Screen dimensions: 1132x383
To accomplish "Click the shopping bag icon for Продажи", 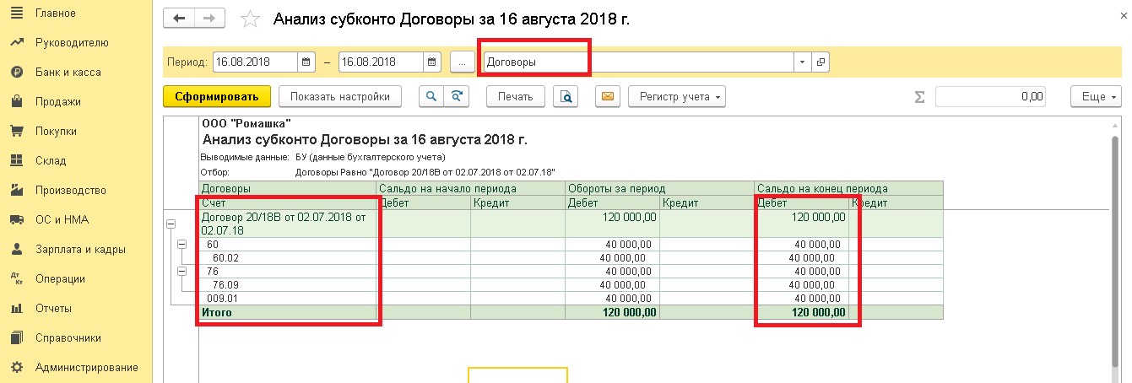I will click(15, 101).
